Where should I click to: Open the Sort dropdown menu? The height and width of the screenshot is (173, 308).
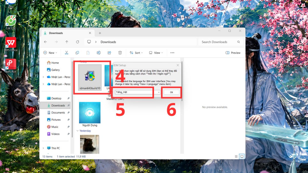[136, 53]
